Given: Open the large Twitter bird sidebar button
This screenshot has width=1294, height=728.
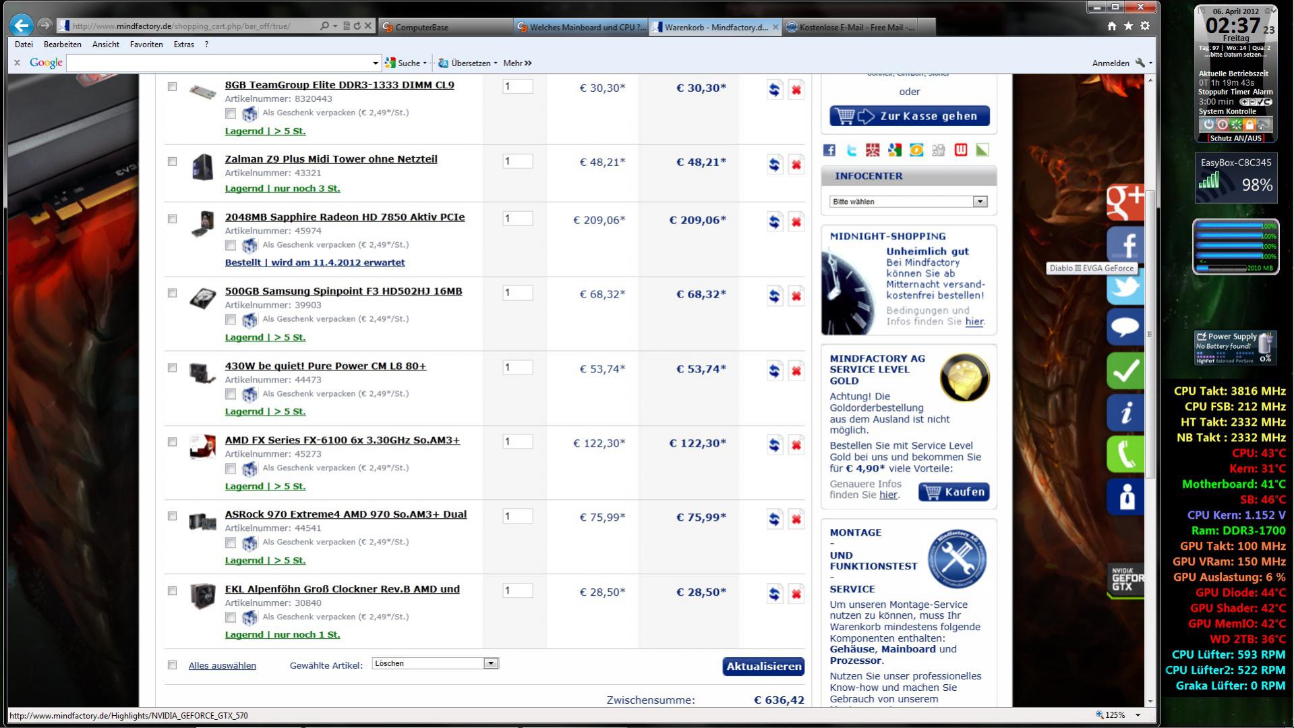Looking at the screenshot, I should point(1125,288).
